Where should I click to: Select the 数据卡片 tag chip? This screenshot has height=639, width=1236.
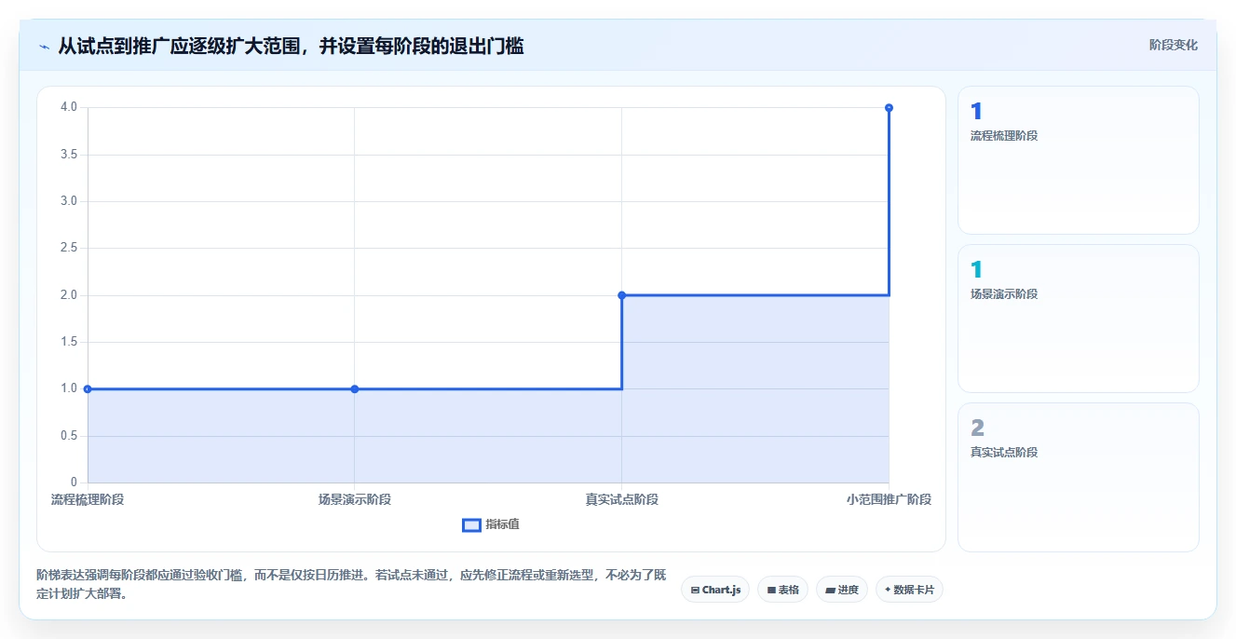click(x=909, y=590)
